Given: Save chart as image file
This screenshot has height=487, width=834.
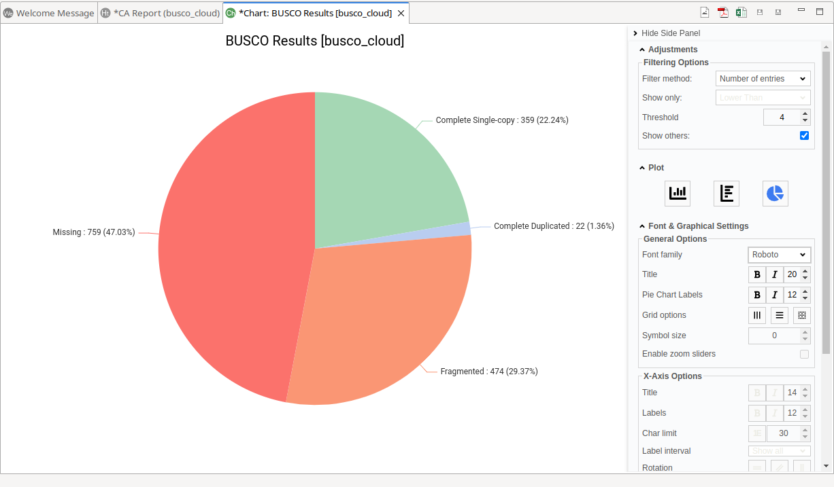Looking at the screenshot, I should click(705, 12).
